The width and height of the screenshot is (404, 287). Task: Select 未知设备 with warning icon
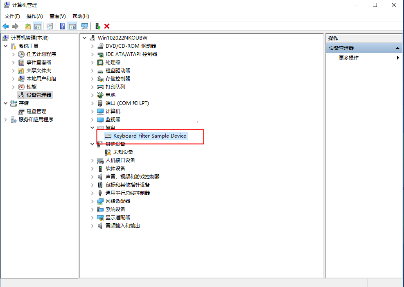tap(123, 152)
